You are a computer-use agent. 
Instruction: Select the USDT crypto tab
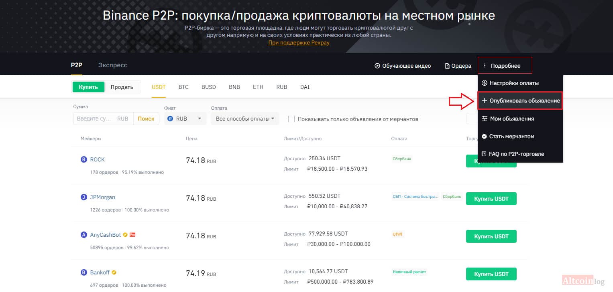(x=159, y=87)
